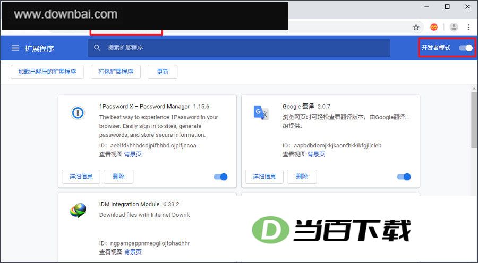Disable the 1Password X extension toggle
Screen dimensions: 478x263
pyautogui.click(x=221, y=177)
